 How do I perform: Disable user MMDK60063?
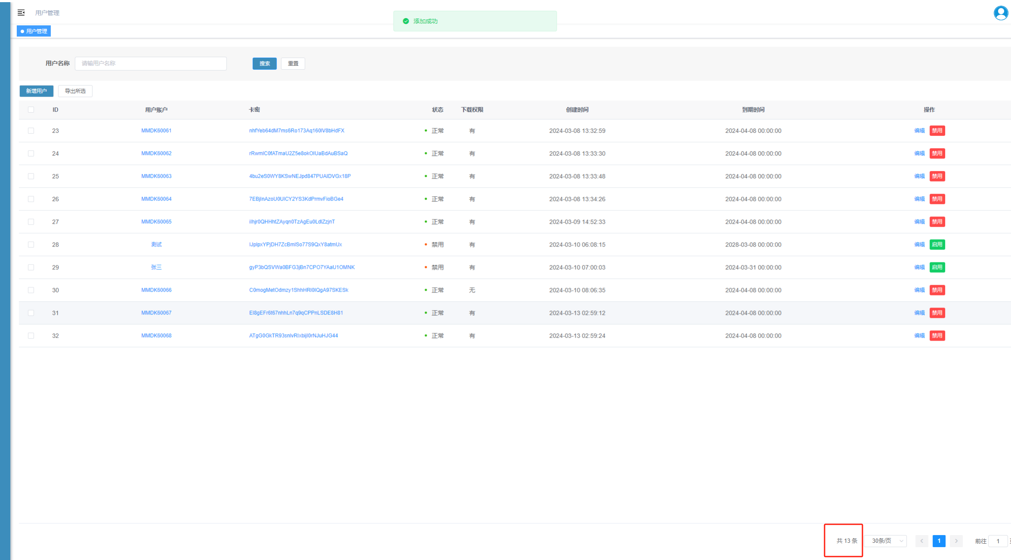click(x=937, y=176)
